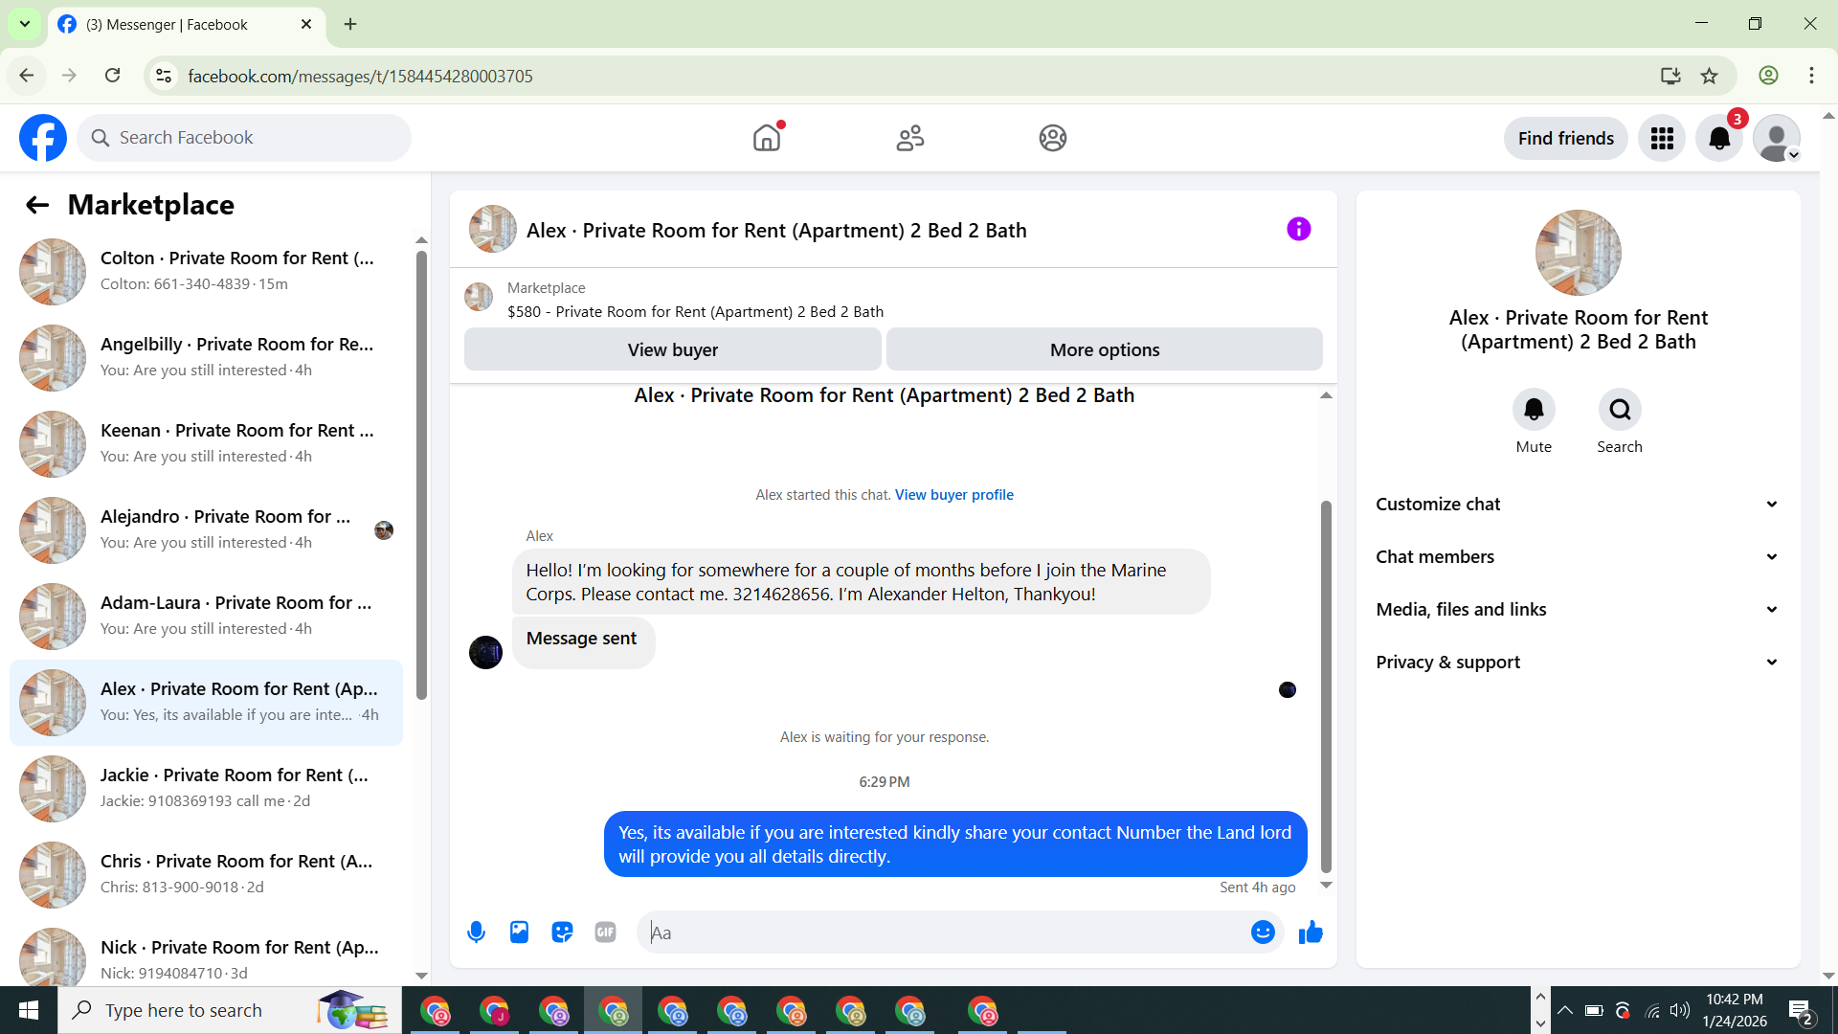
Task: Open the GIF picker icon
Action: point(605,933)
